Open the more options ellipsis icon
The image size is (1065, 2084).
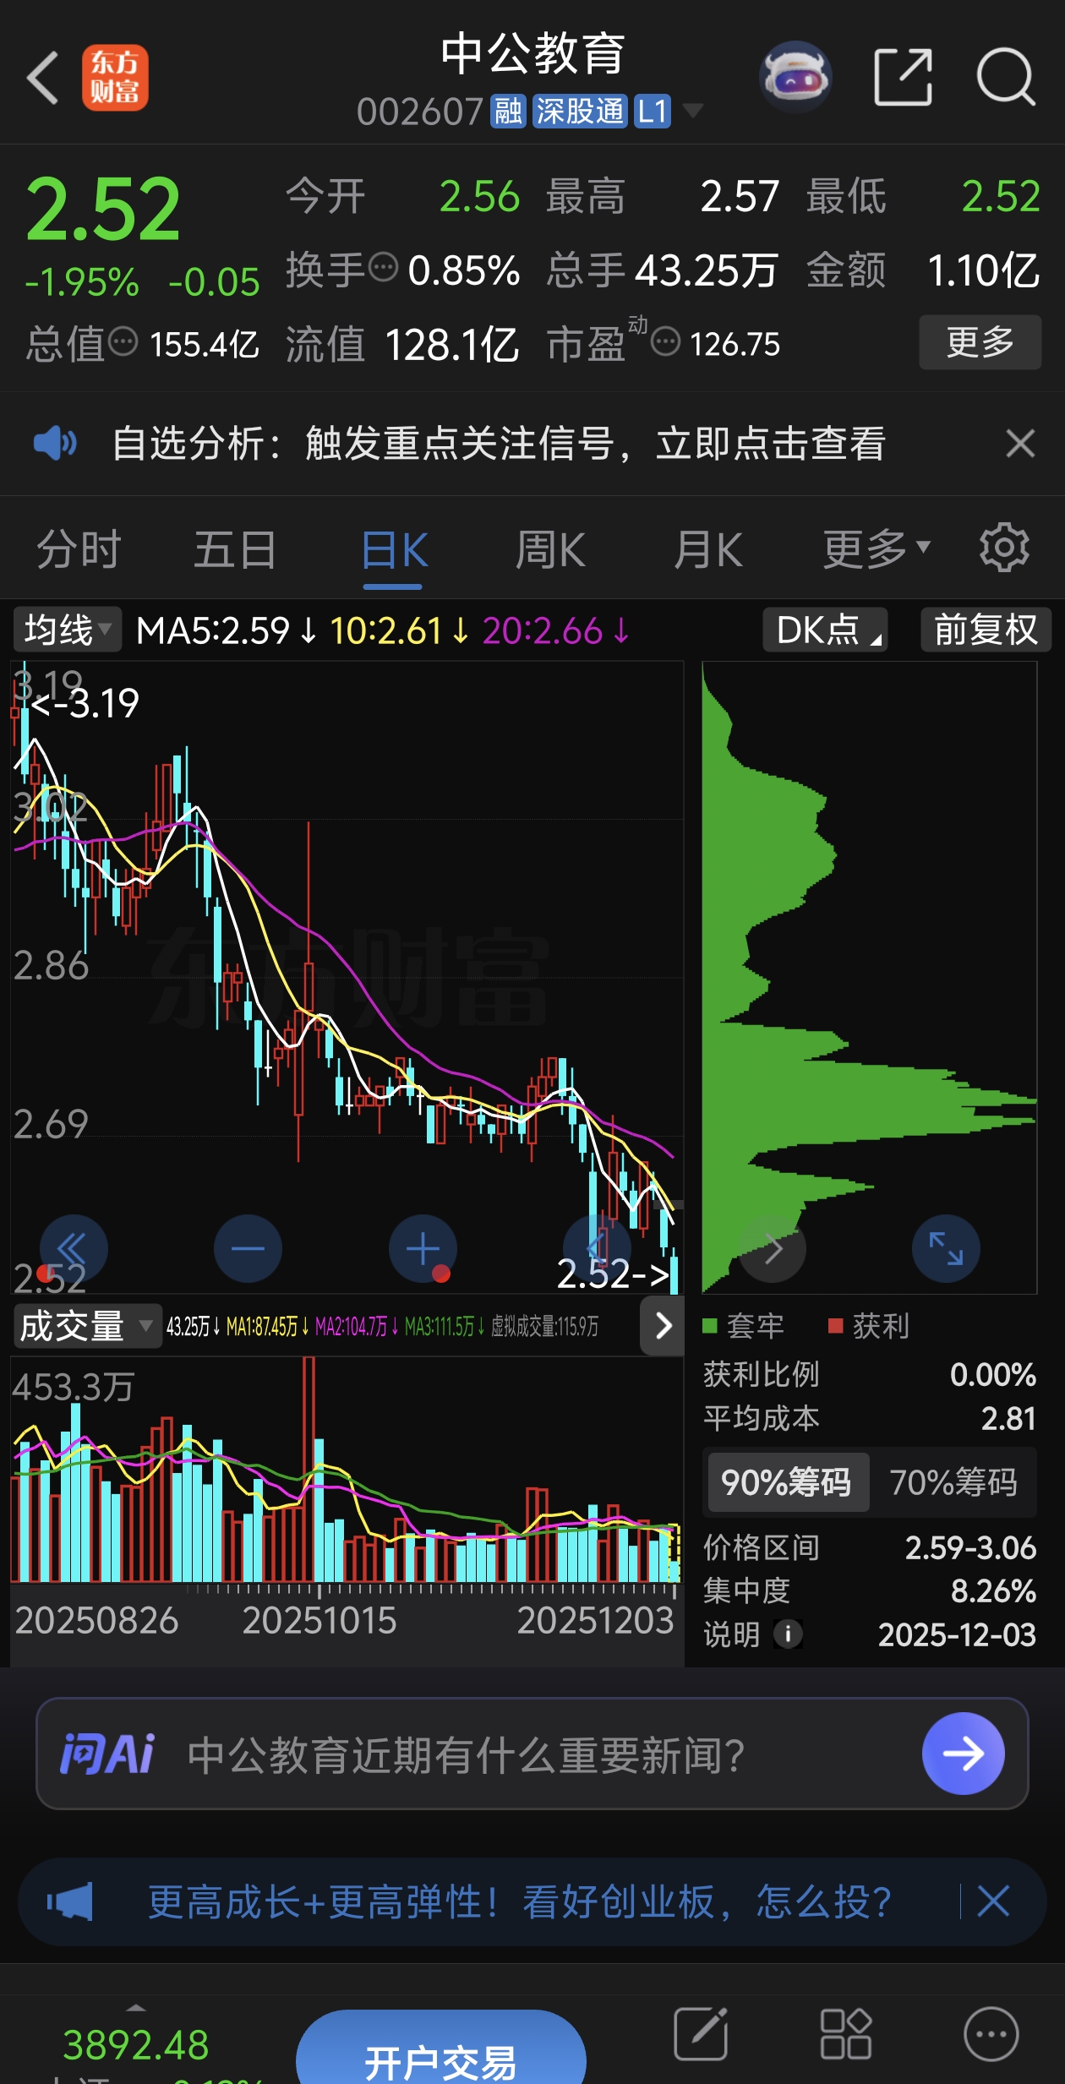click(991, 2033)
